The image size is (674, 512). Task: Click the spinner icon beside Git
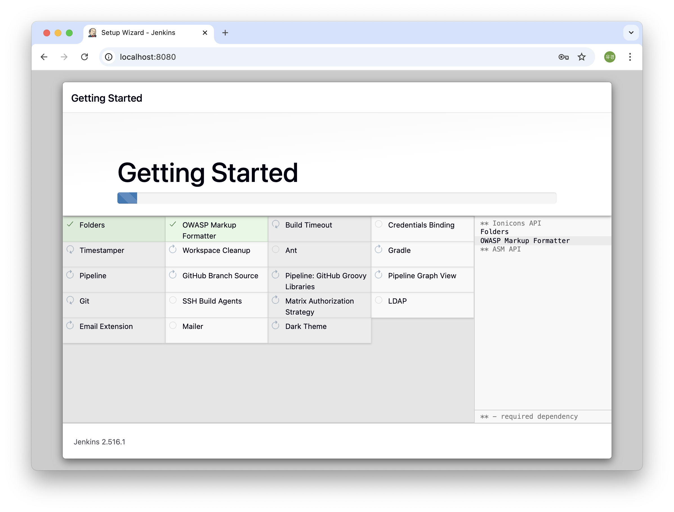[70, 300]
